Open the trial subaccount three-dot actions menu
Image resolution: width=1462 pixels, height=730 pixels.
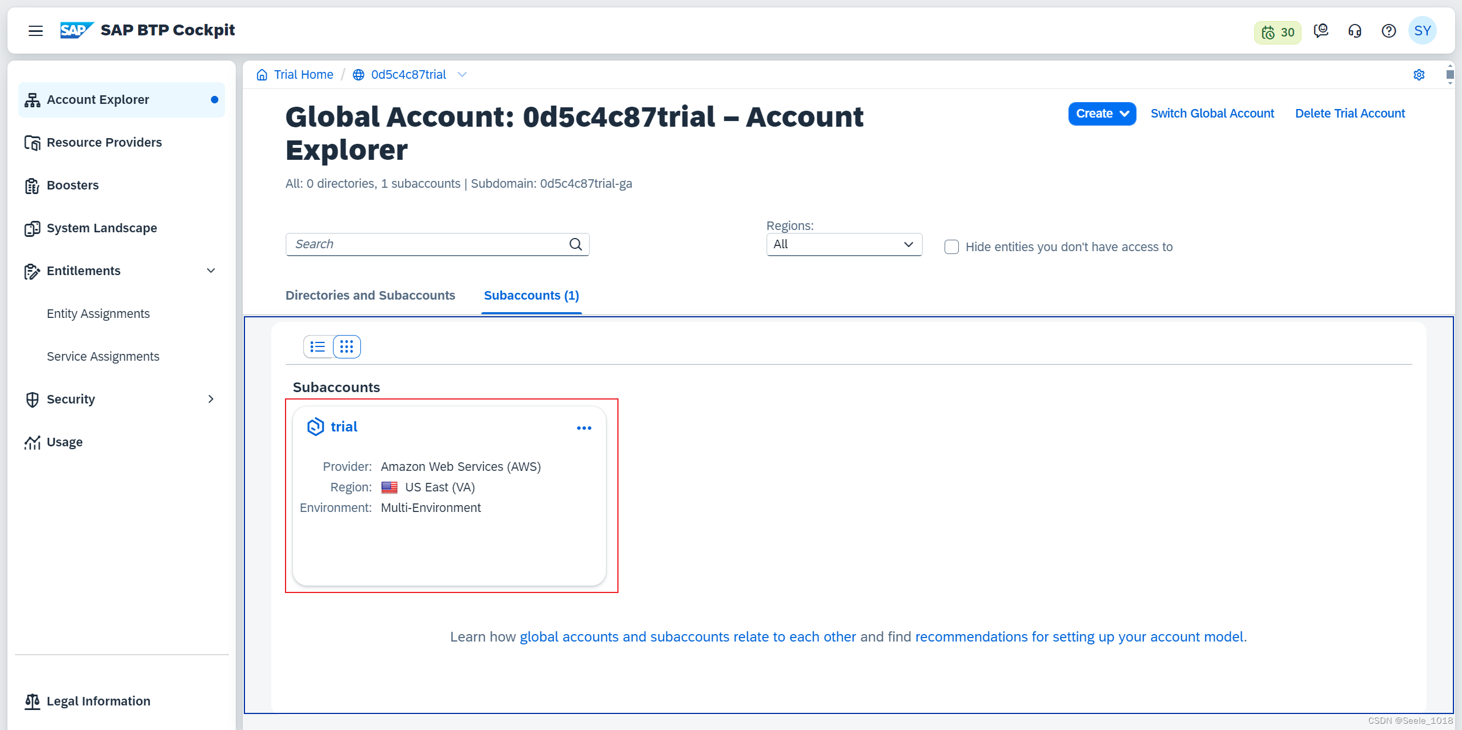[584, 428]
